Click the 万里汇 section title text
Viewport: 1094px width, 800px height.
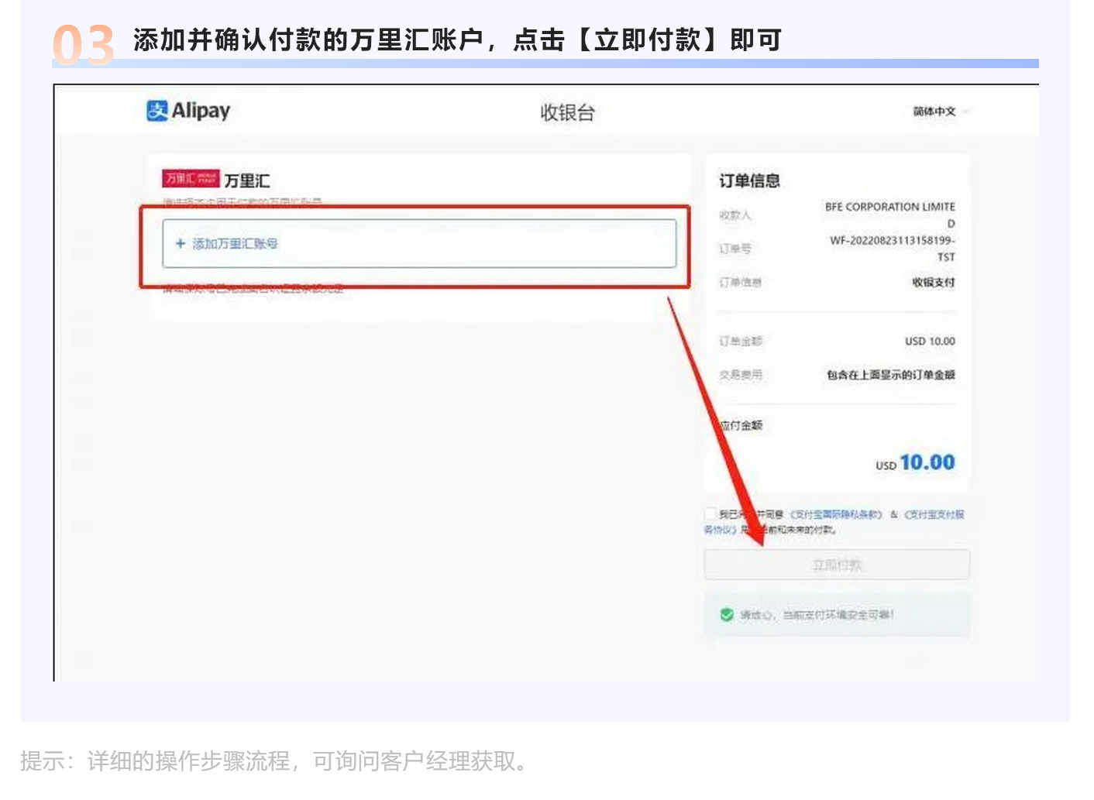(x=247, y=180)
